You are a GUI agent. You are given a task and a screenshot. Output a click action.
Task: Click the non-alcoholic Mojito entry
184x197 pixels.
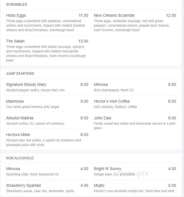click(99, 185)
